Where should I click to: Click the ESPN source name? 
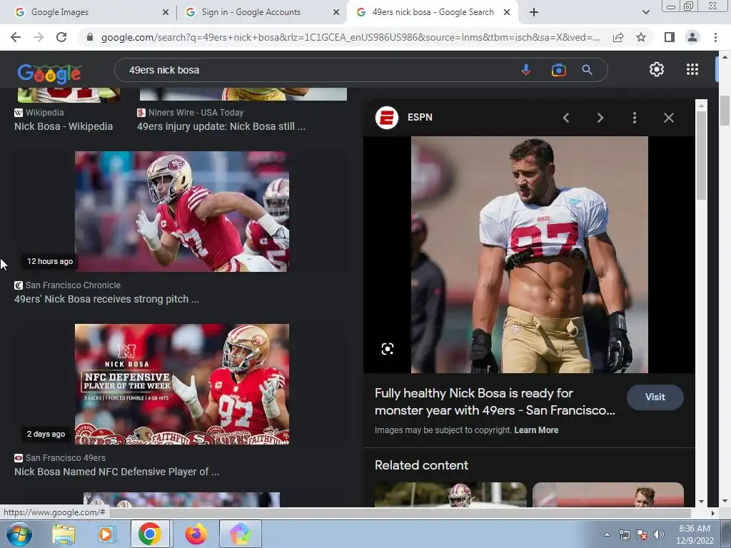tap(420, 118)
